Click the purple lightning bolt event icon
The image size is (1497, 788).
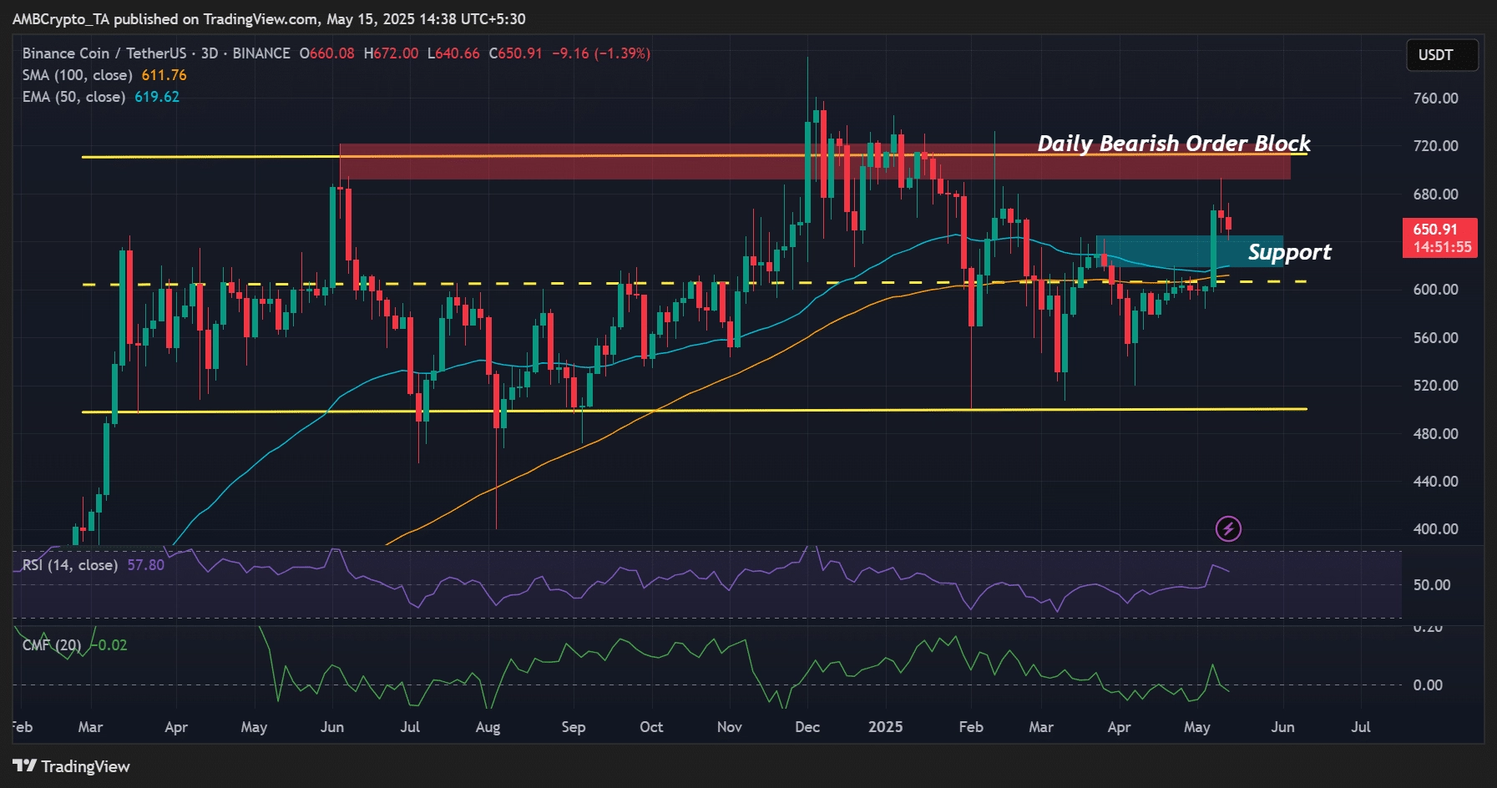click(x=1228, y=528)
